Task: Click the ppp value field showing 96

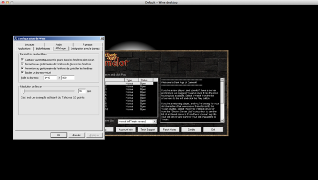Action: click(82, 91)
